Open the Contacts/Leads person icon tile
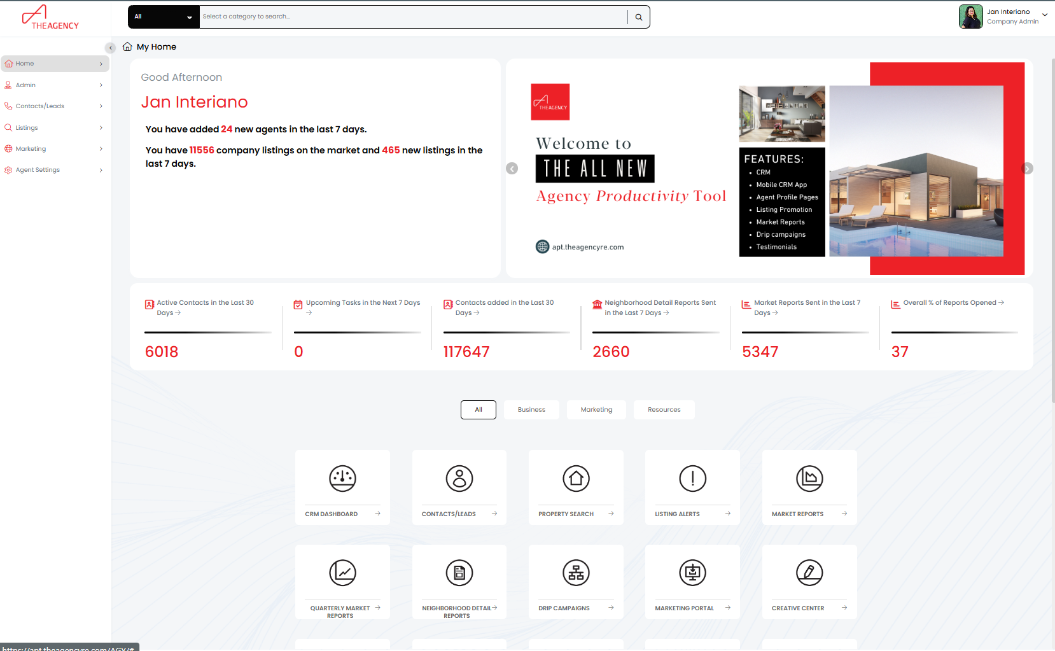The image size is (1055, 651). point(459,479)
